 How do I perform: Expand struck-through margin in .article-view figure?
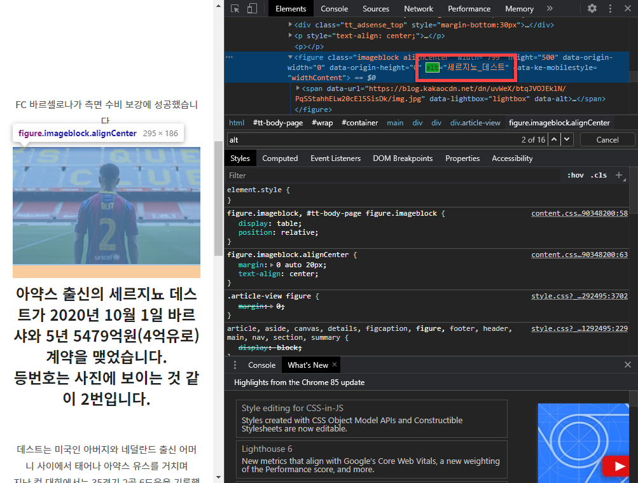click(272, 306)
